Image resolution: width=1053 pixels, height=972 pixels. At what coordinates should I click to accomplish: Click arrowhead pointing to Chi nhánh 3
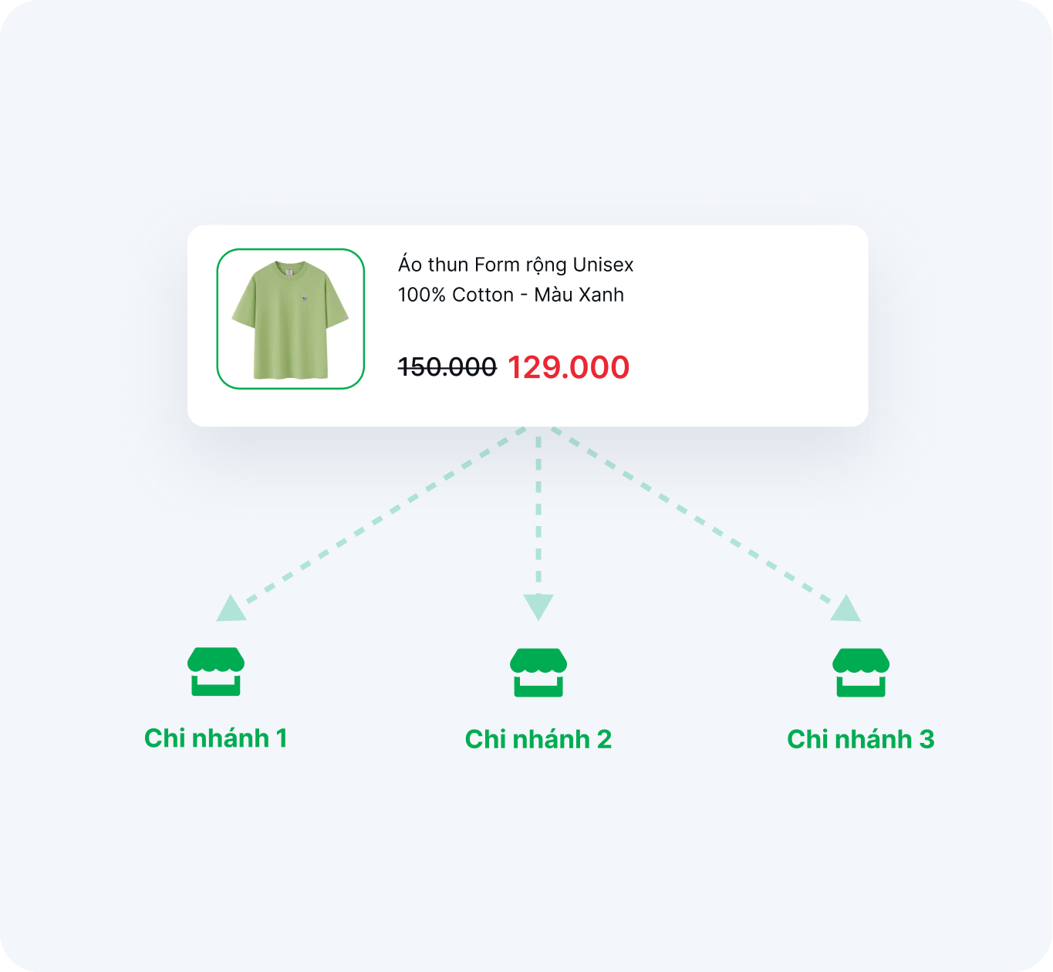846,609
